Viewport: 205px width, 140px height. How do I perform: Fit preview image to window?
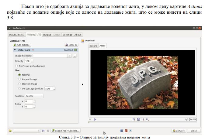tap(138, 119)
